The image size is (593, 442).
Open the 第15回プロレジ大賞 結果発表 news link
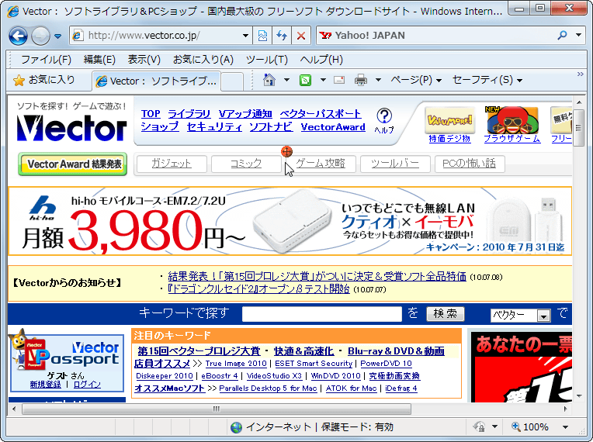317,277
